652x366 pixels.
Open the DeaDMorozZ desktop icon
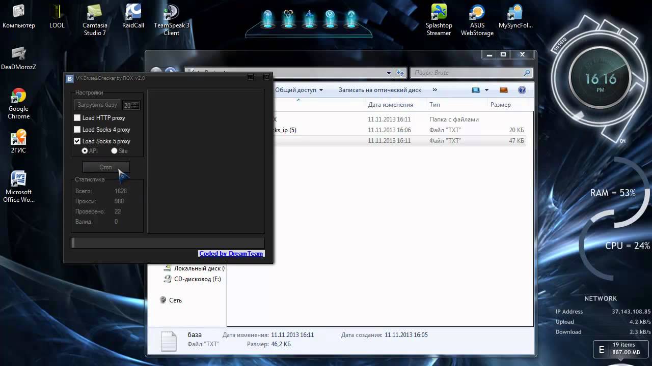pos(19,58)
